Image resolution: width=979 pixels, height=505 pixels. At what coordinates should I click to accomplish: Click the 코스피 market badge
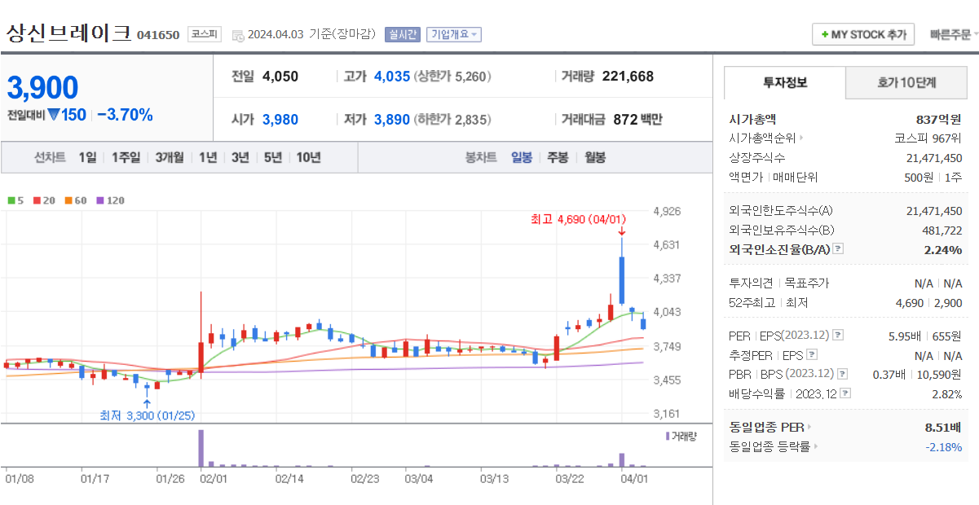(x=204, y=34)
